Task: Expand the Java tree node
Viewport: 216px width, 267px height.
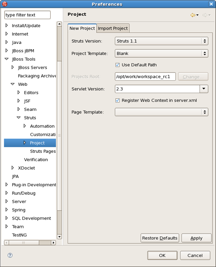Action: 7,42
